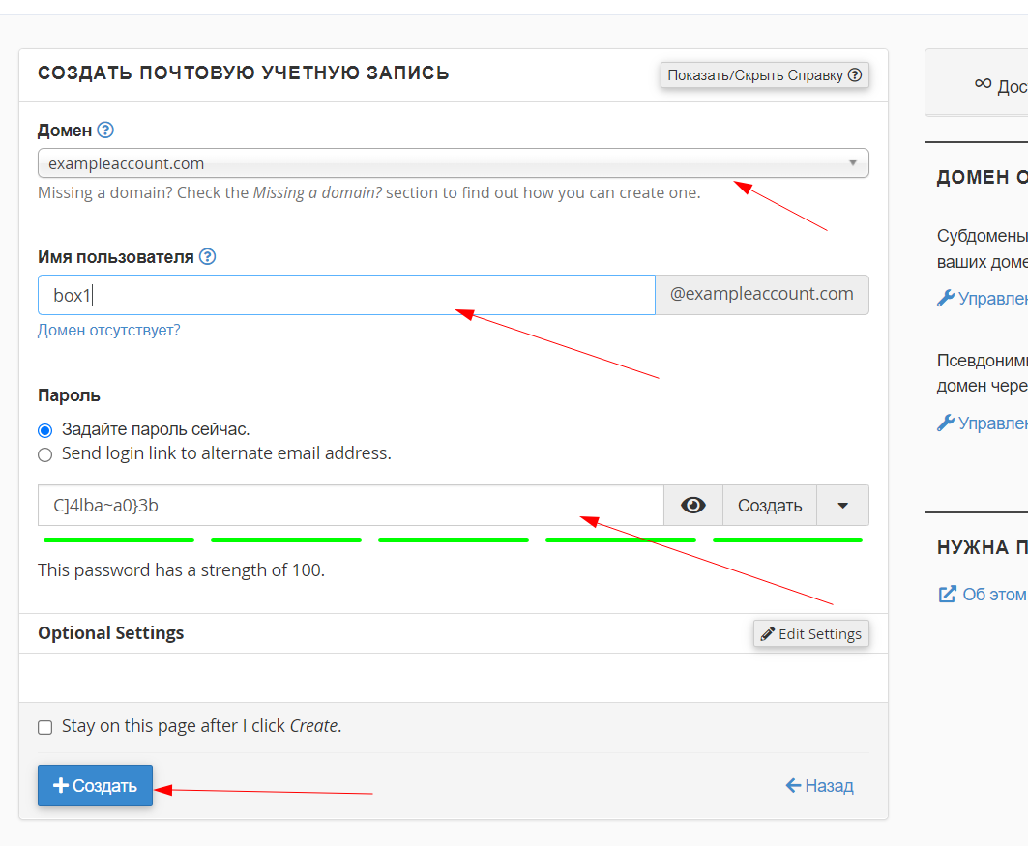Generate a password with the gray Создать button
1028x846 pixels.
pyautogui.click(x=770, y=506)
